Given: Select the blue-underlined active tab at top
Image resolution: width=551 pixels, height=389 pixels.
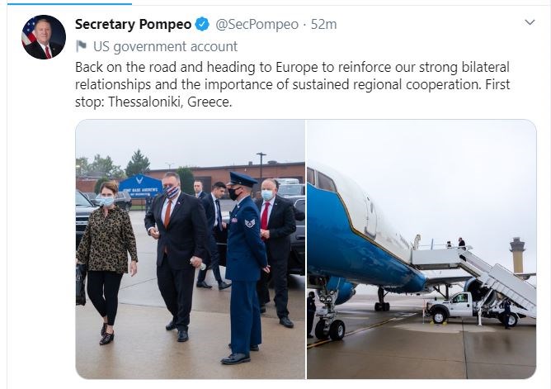Looking at the screenshot, I should [x=69, y=4].
